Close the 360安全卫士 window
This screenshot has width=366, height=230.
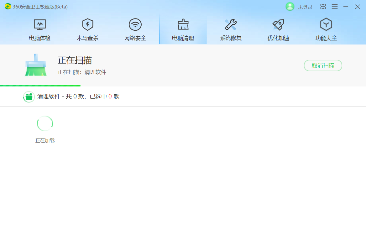(358, 7)
